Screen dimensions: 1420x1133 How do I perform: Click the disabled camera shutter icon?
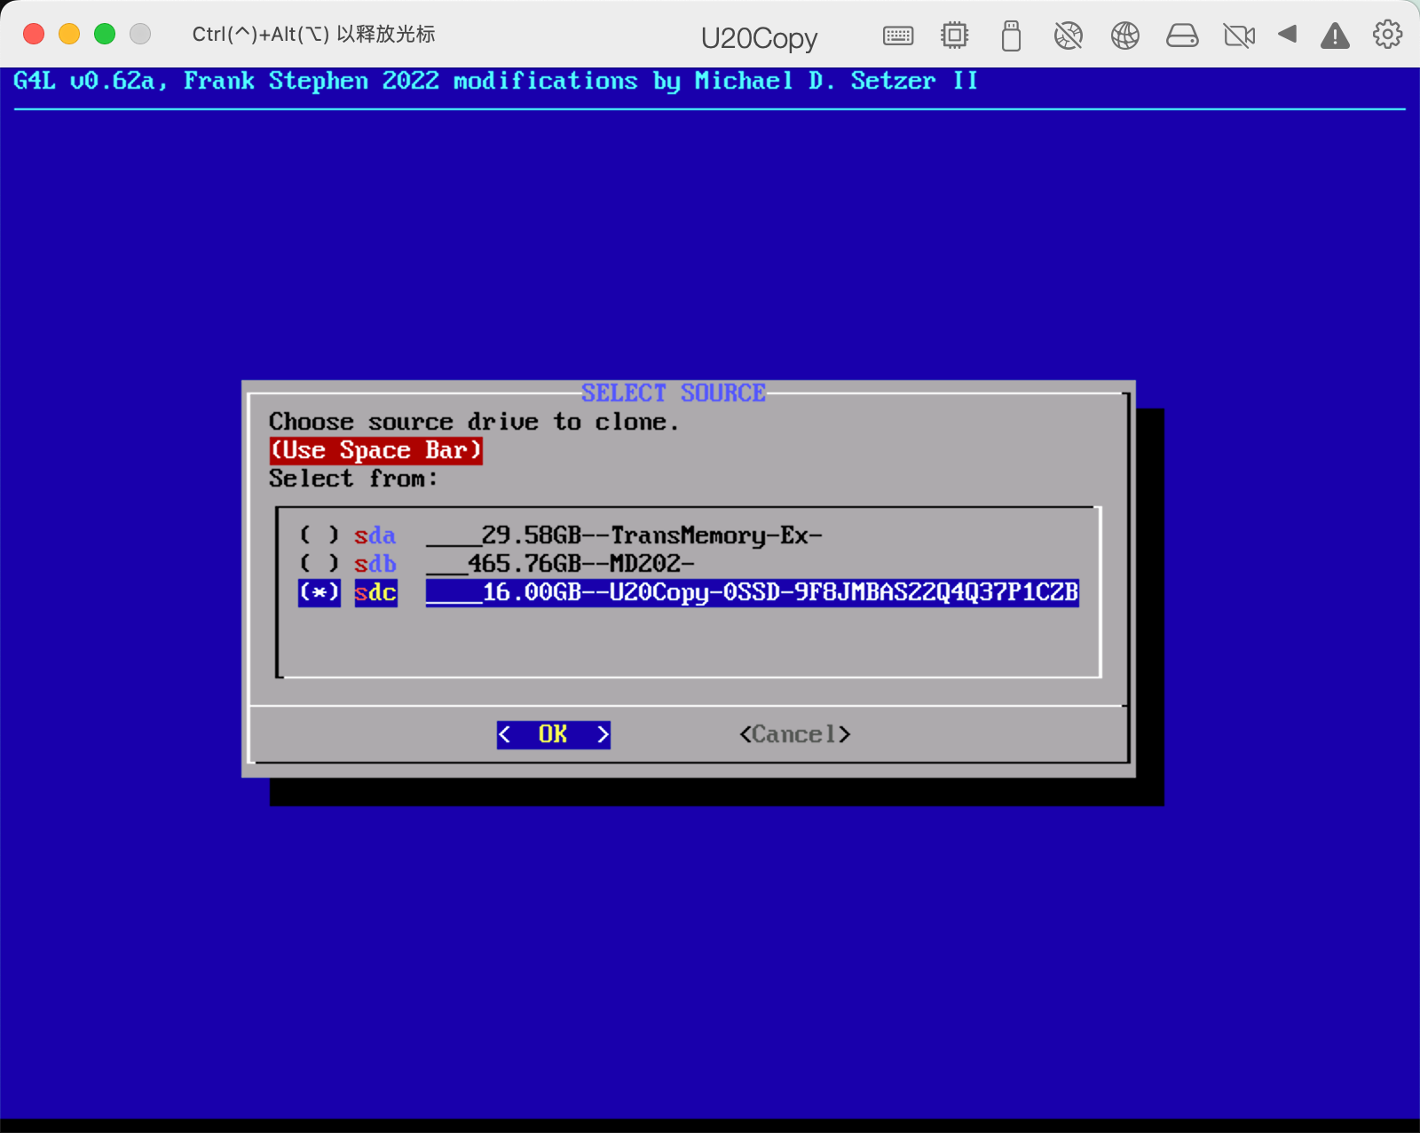(x=1068, y=36)
